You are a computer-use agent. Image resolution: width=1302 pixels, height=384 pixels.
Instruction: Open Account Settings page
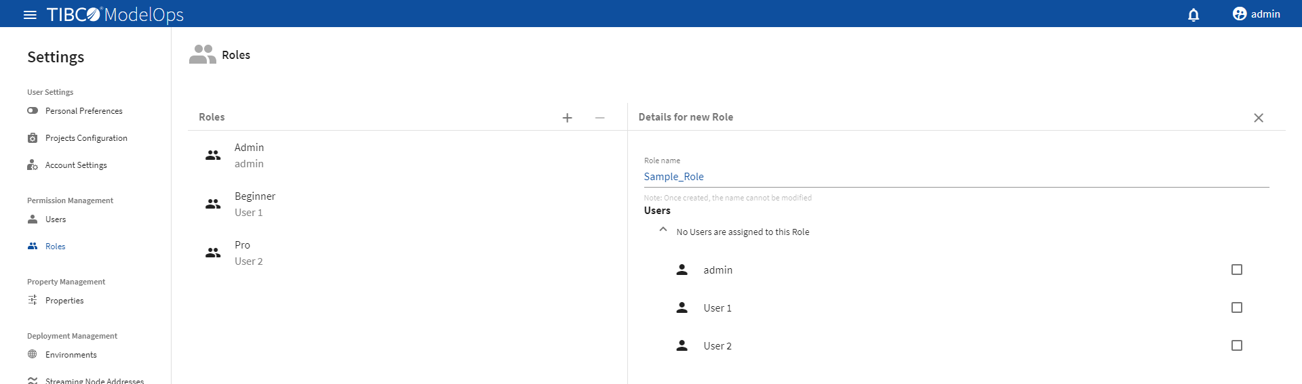click(x=76, y=165)
